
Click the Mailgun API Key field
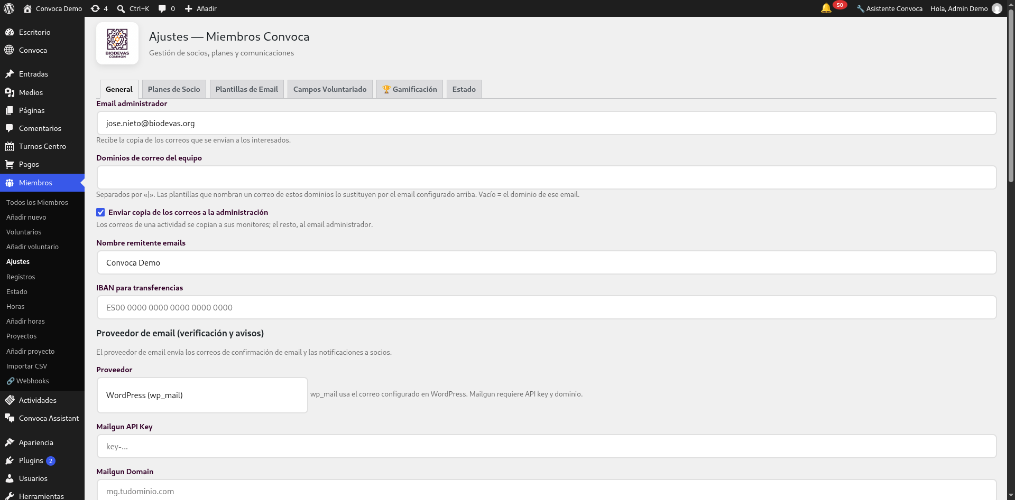pos(547,446)
